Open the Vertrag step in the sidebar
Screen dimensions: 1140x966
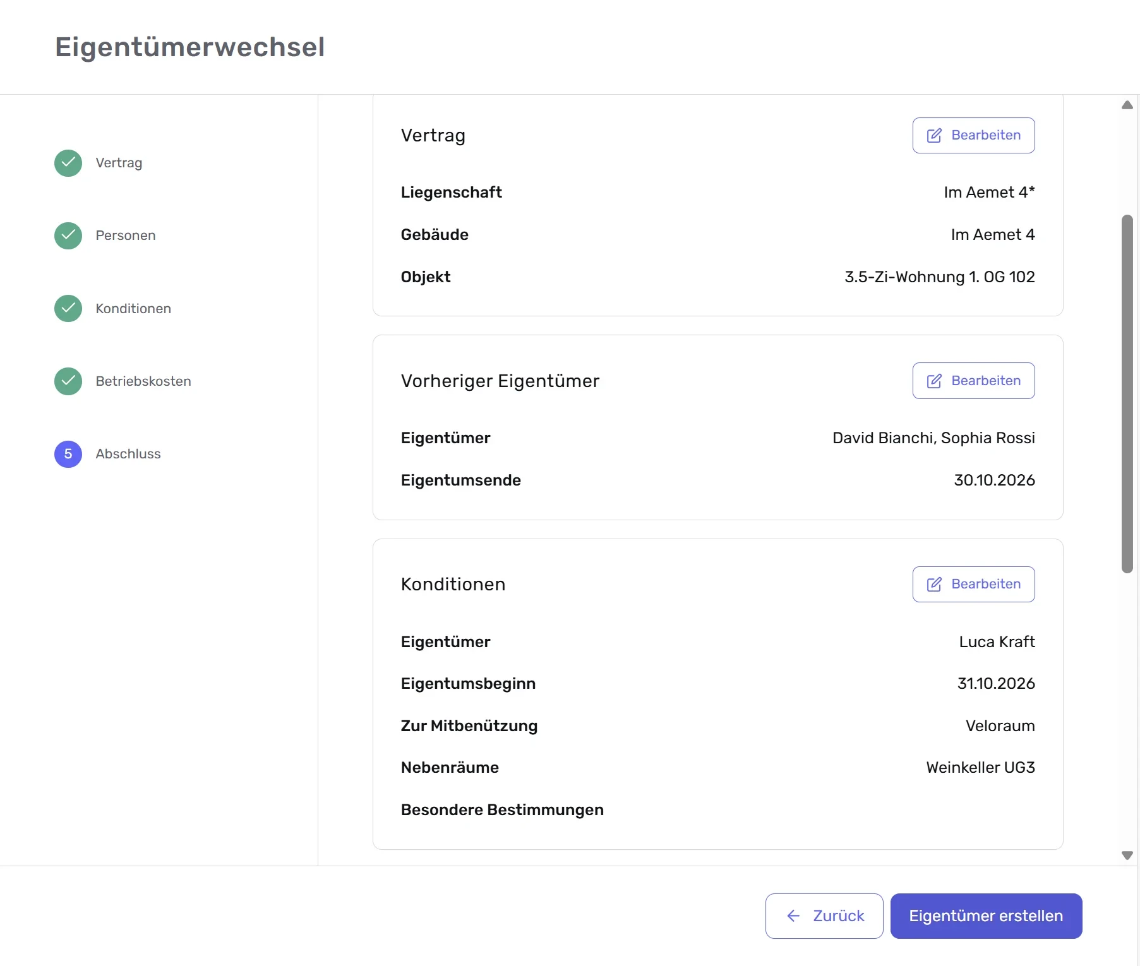click(119, 163)
